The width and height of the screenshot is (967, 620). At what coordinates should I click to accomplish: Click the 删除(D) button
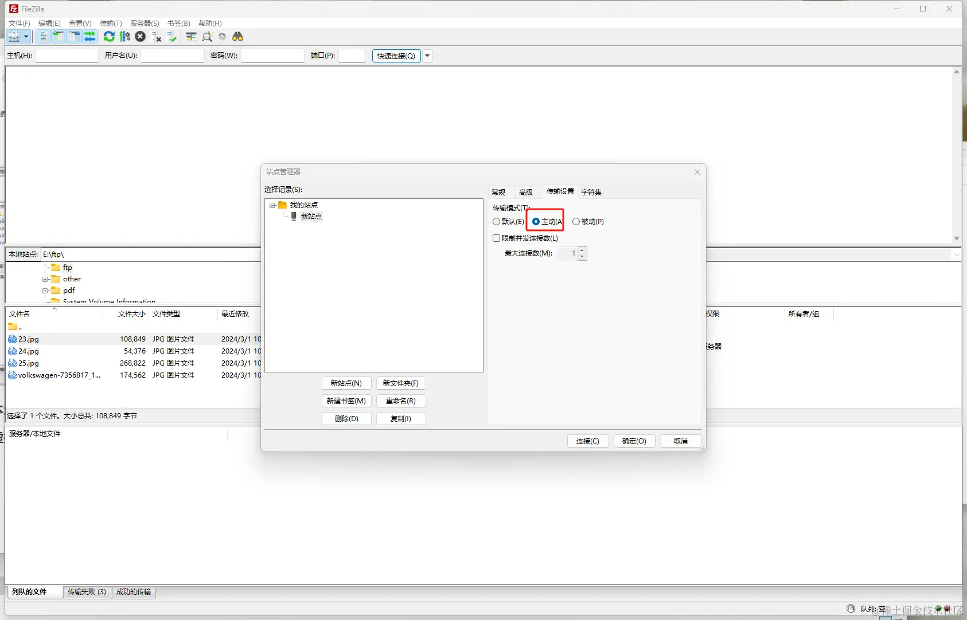(x=346, y=419)
